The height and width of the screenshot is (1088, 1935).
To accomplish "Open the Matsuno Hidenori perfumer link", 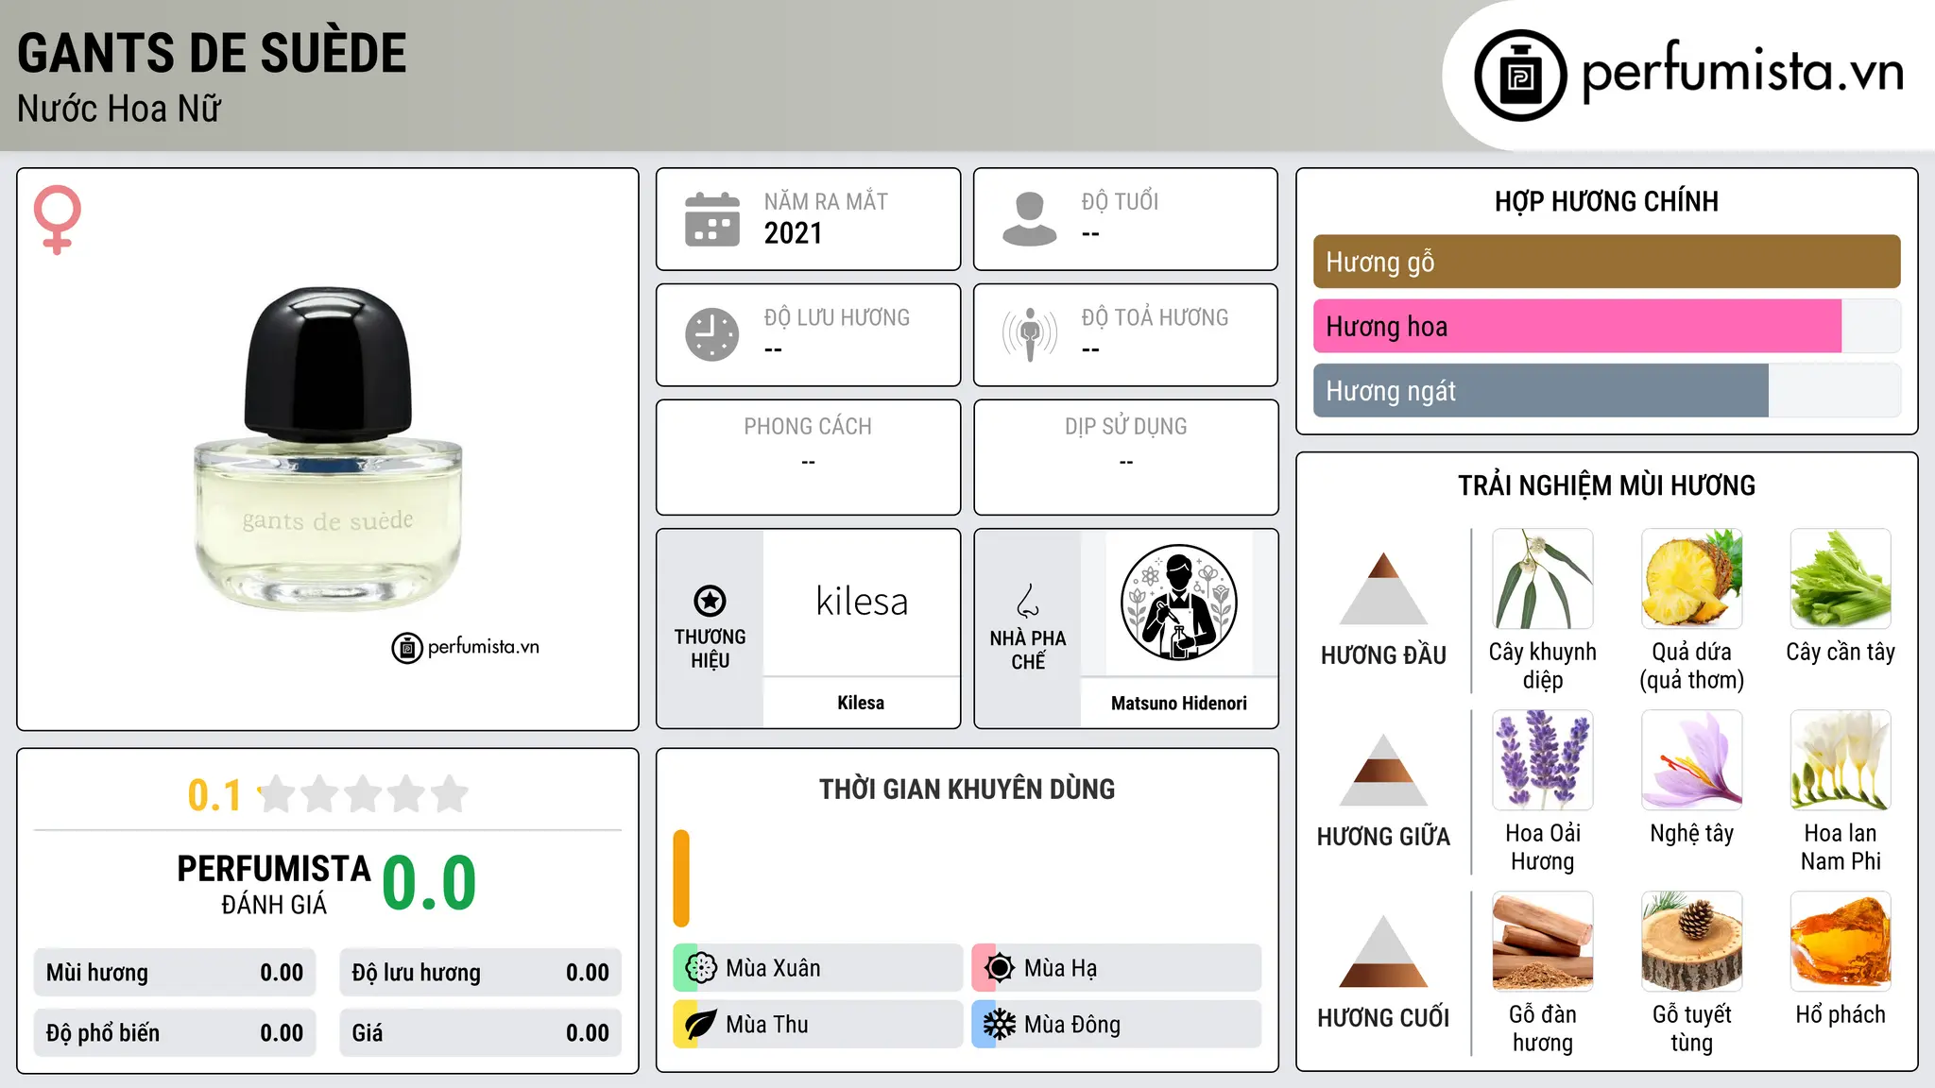I will click(x=1179, y=703).
